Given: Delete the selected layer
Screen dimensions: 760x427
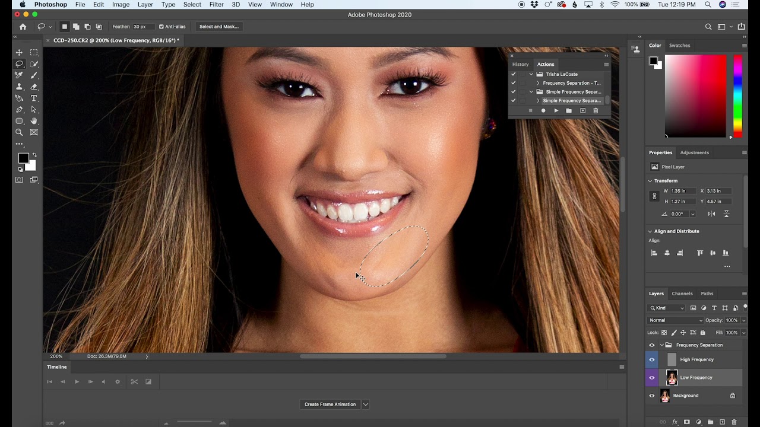Looking at the screenshot, I should point(734,422).
